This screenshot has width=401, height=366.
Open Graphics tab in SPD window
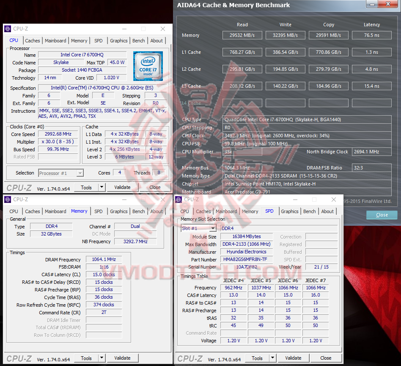coord(289,211)
